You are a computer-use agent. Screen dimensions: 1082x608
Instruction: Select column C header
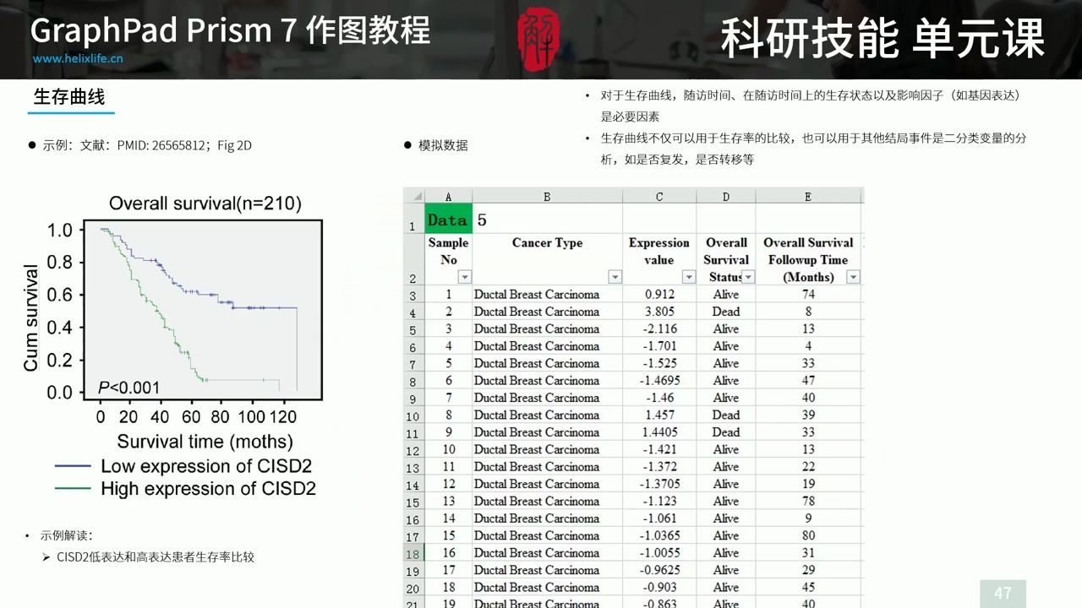pyautogui.click(x=659, y=197)
